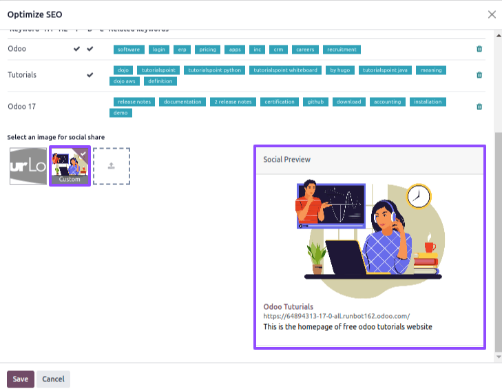Image resolution: width=502 pixels, height=391 pixels.
Task: Add related keyword 'dojo aws'
Action: 124,81
